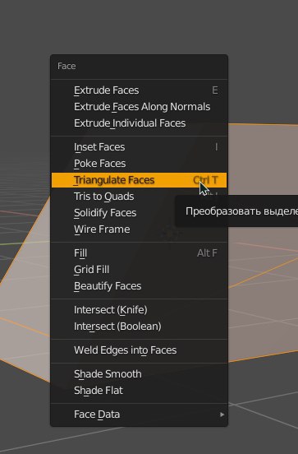Choose Shade Flat entry
Image resolution: width=298 pixels, height=454 pixels.
[x=139, y=391]
